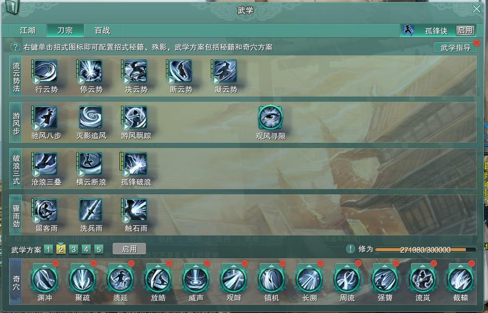The height and width of the screenshot is (313, 488).
Task: Open the 威声 talent selection
Action: coord(196,279)
